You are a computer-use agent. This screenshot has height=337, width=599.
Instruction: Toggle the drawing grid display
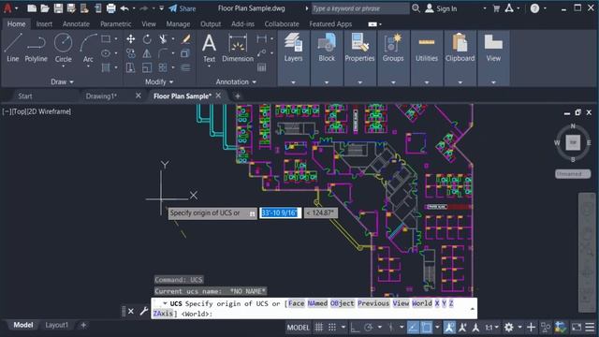tap(318, 328)
